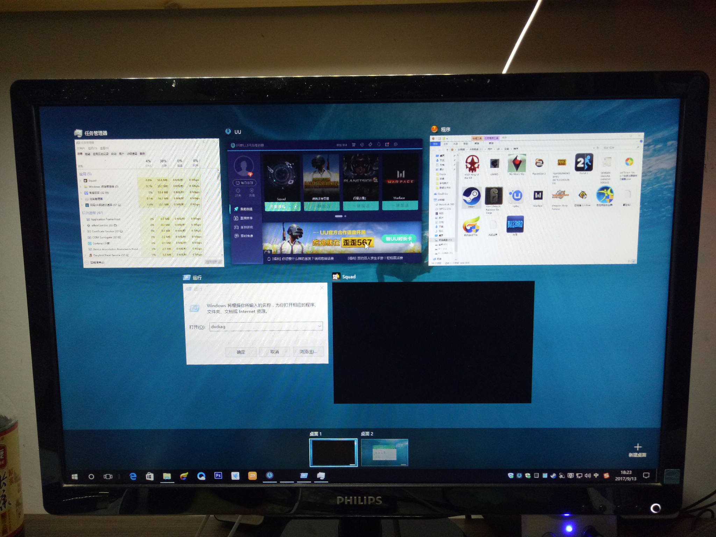
Task: Select the 桌面 2 virtual desktop
Action: [384, 452]
